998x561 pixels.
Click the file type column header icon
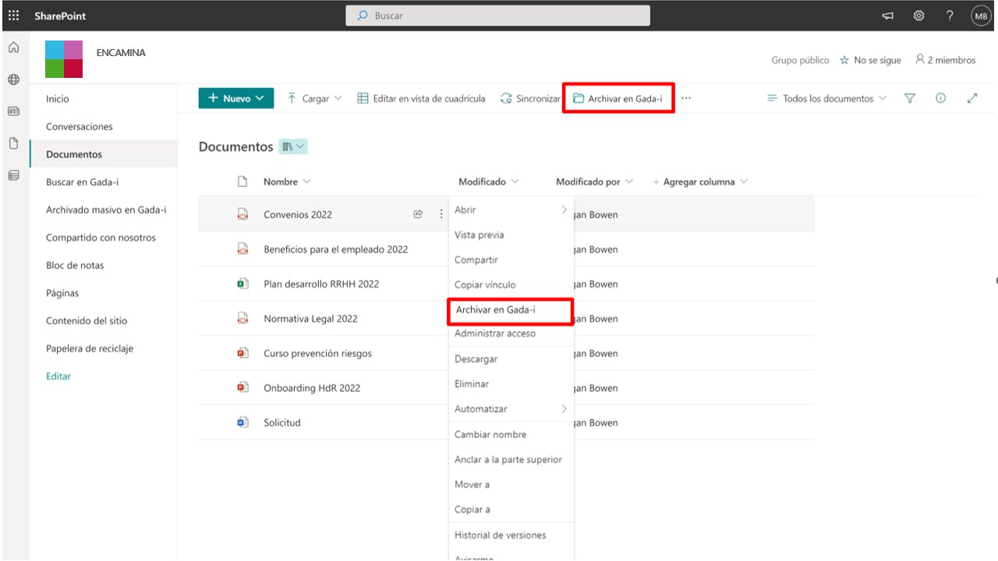pos(242,182)
